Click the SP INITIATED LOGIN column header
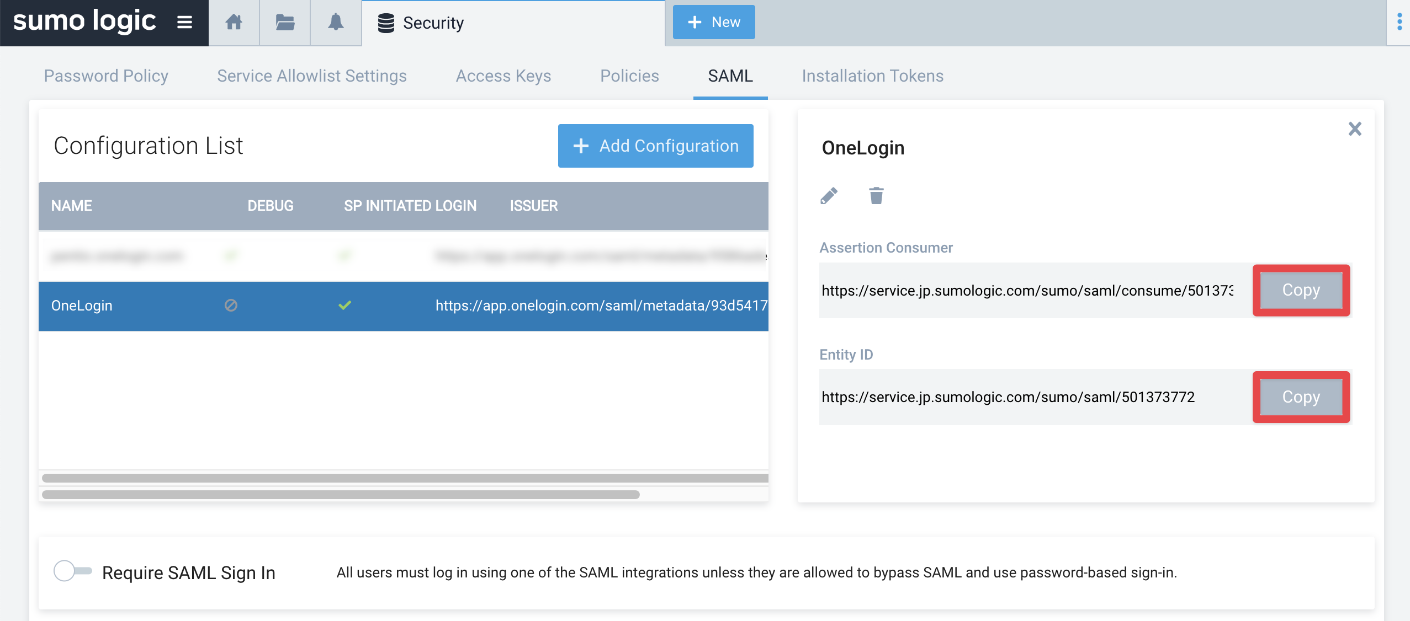 tap(410, 206)
